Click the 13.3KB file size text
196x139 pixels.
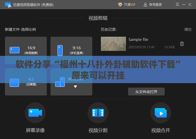(x=169, y=47)
